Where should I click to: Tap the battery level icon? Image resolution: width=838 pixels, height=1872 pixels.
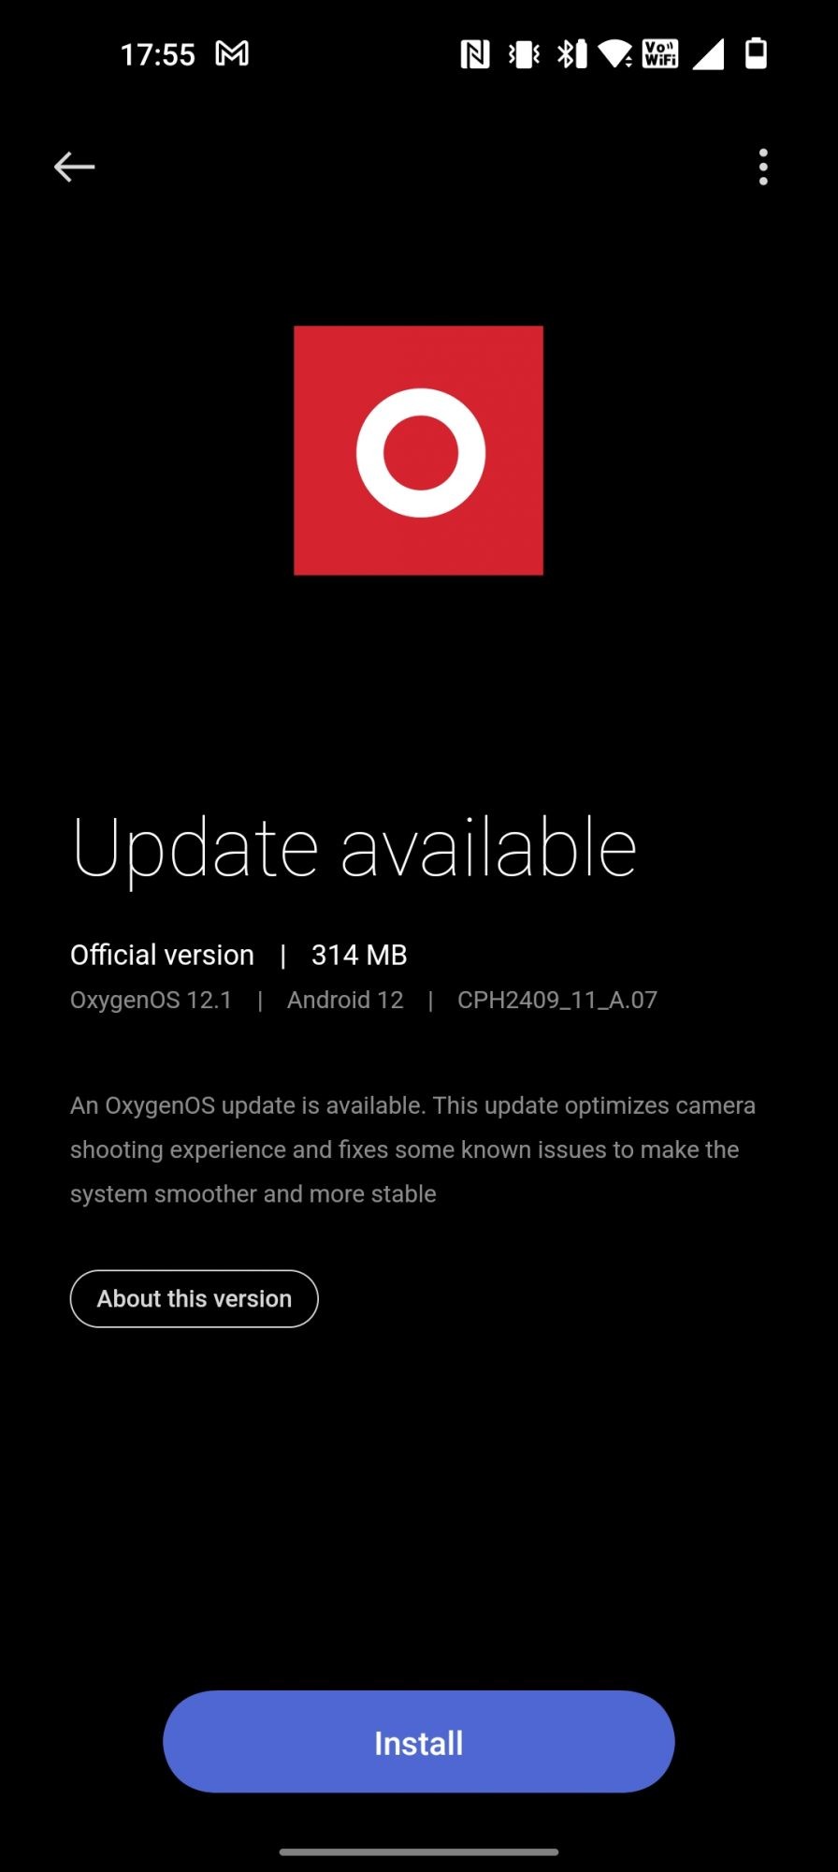tap(756, 53)
